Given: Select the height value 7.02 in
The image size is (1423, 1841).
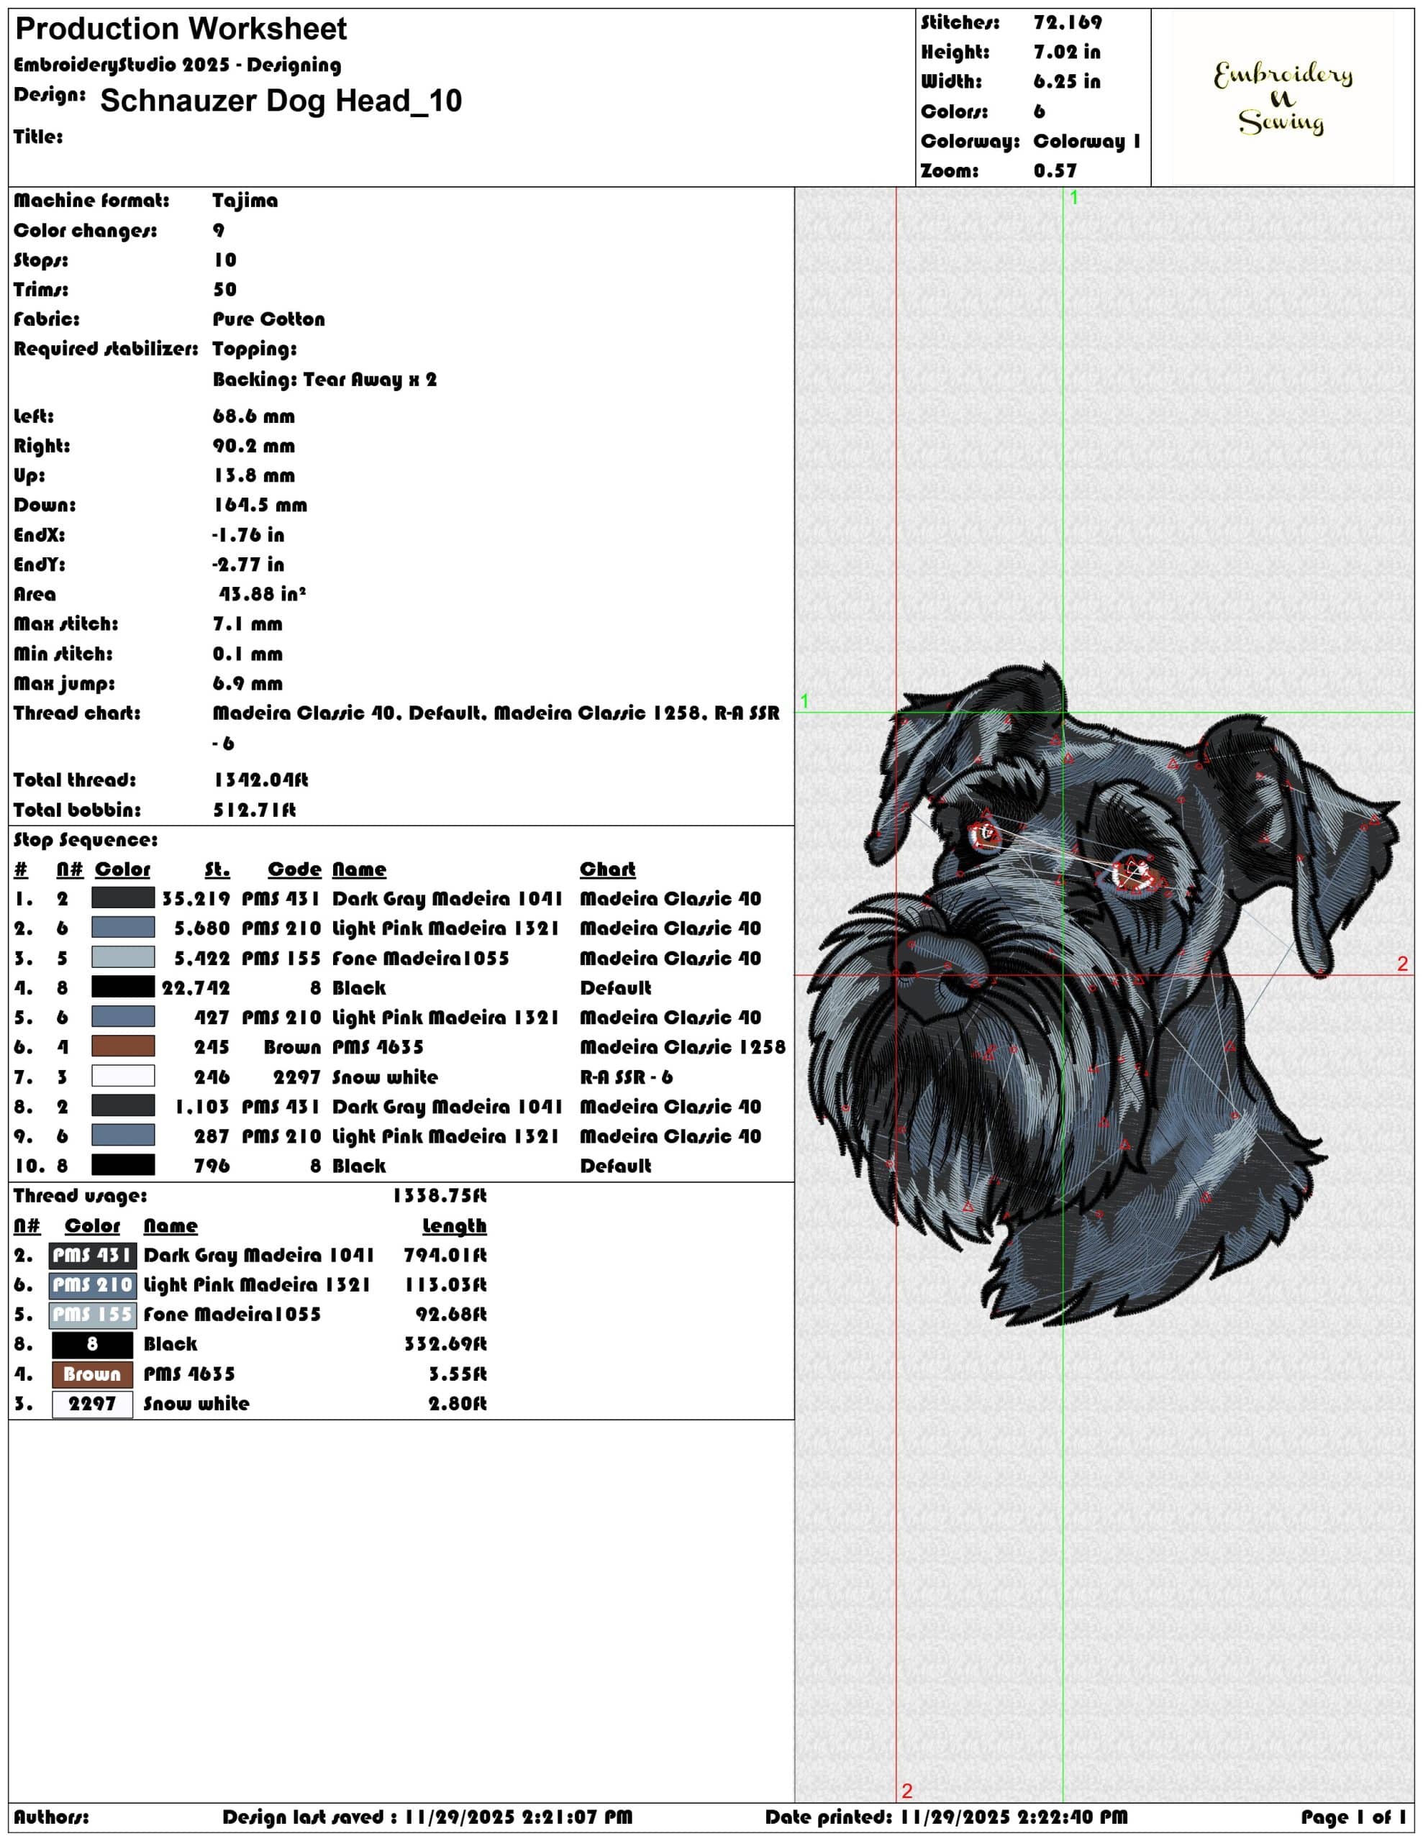Looking at the screenshot, I should click(x=1066, y=52).
